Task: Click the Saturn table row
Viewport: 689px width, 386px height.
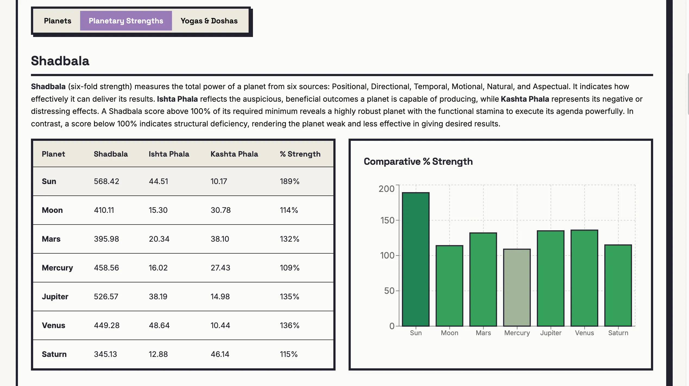Action: 183,354
